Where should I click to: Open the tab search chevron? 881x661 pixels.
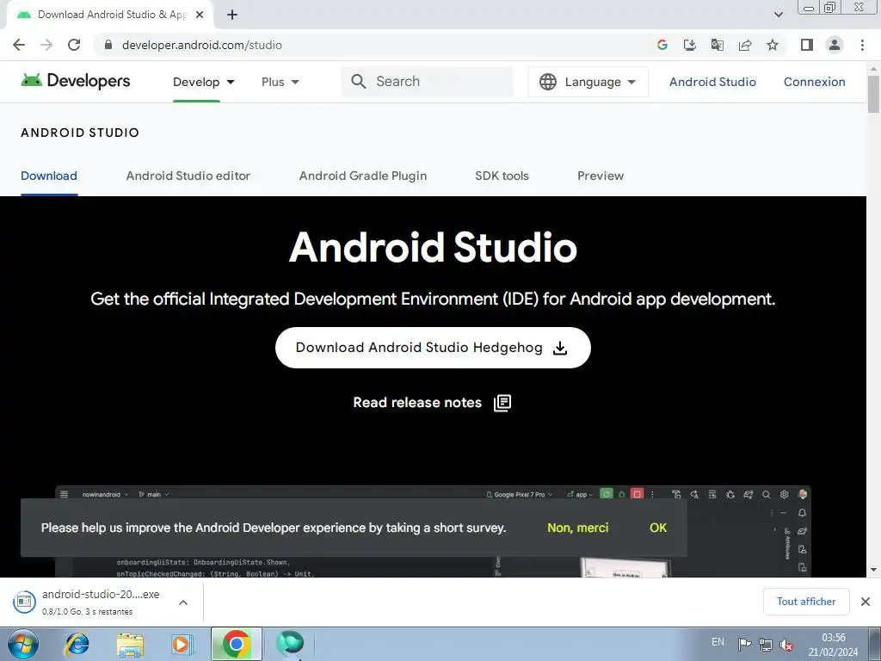tap(778, 15)
